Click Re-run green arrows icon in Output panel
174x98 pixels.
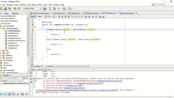point(31,73)
